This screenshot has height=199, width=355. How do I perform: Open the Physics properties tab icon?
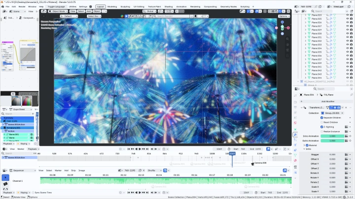pos(295,145)
